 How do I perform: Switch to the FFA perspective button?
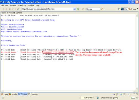[x=124, y=9]
